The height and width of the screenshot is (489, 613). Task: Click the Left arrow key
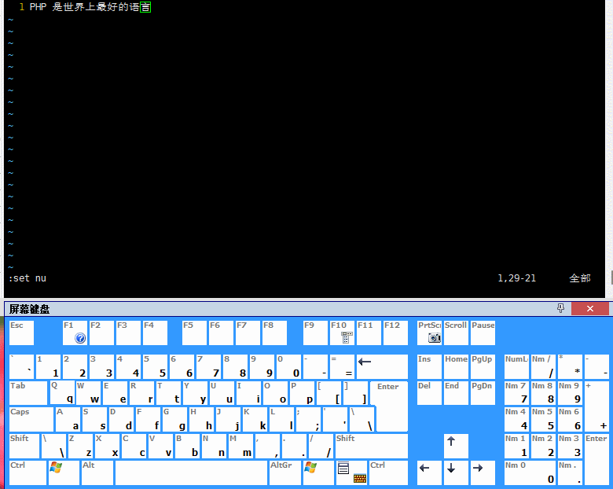coord(429,472)
